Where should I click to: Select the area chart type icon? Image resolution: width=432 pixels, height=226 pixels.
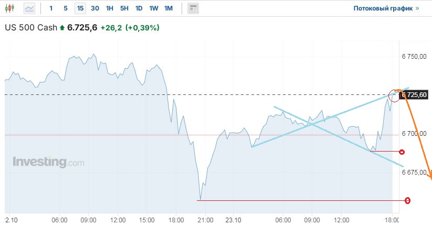coord(29,8)
